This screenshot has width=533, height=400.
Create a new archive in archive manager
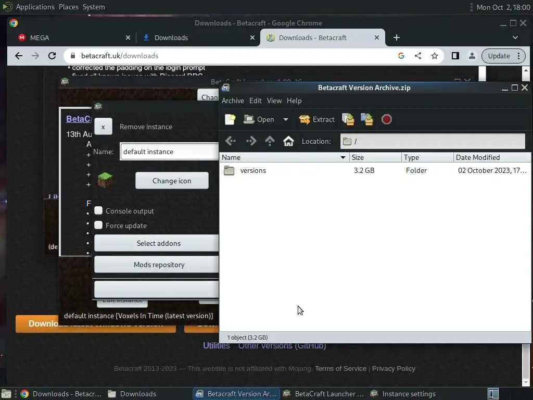230,119
